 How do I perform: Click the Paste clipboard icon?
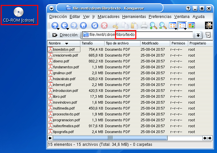[134, 25]
